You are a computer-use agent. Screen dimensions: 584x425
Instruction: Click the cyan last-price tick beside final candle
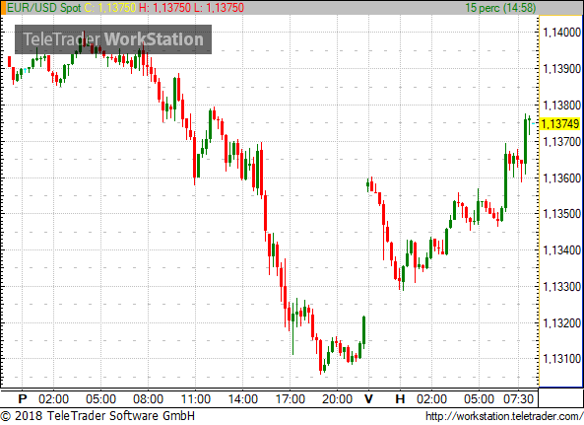tap(534, 123)
